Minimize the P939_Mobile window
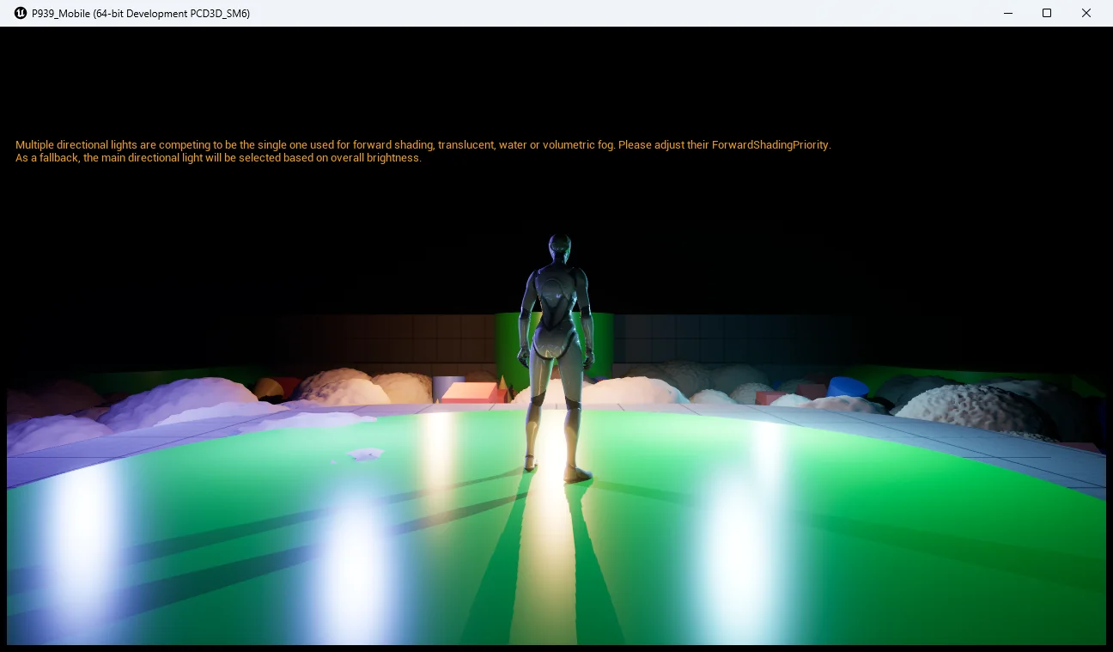This screenshot has width=1113, height=652. [1007, 13]
